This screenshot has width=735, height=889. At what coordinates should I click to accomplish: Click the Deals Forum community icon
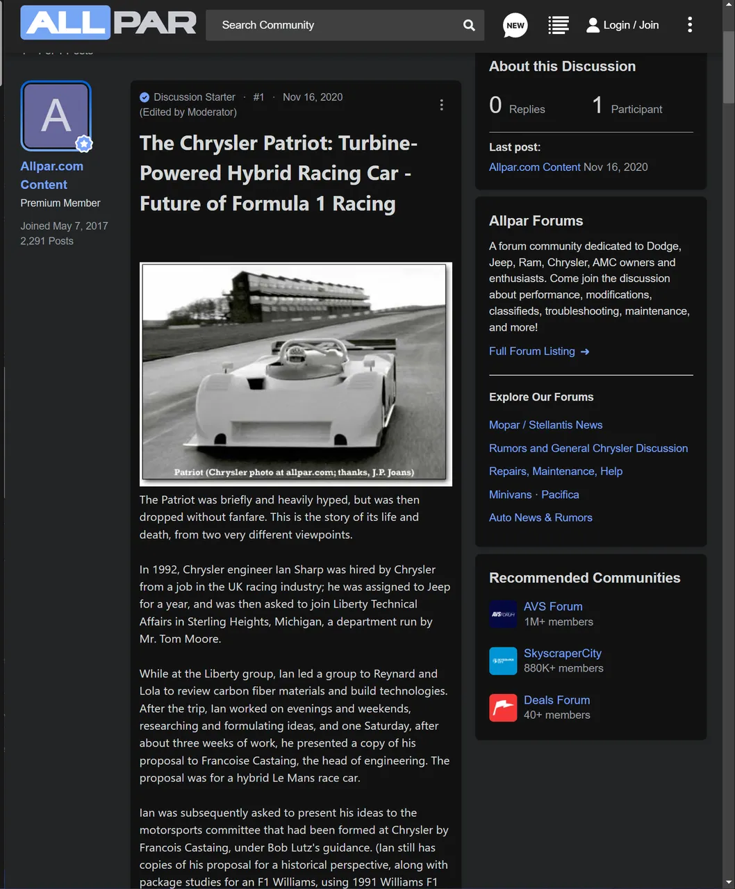tap(503, 707)
